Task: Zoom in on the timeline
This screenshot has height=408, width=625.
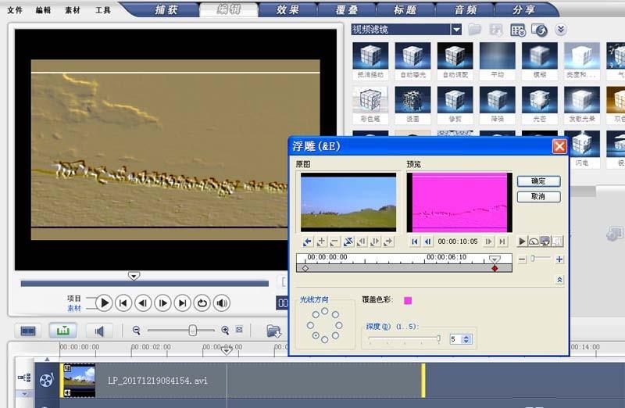Action: 225,331
